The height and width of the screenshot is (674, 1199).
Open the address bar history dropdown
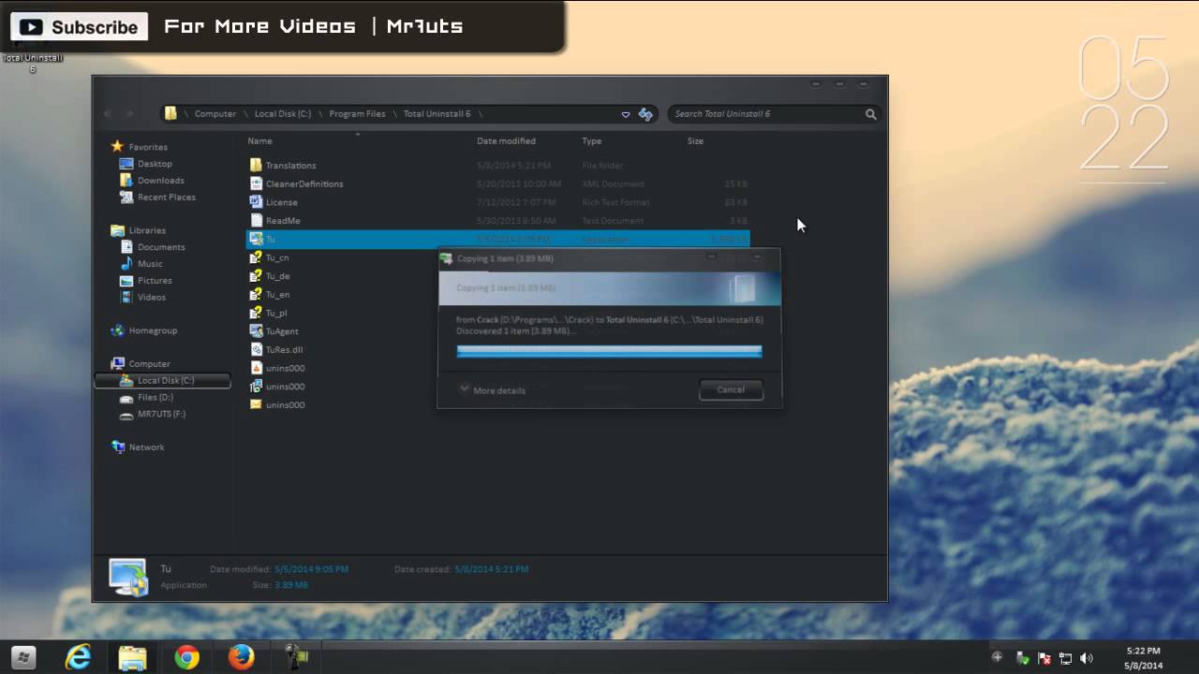coord(626,114)
